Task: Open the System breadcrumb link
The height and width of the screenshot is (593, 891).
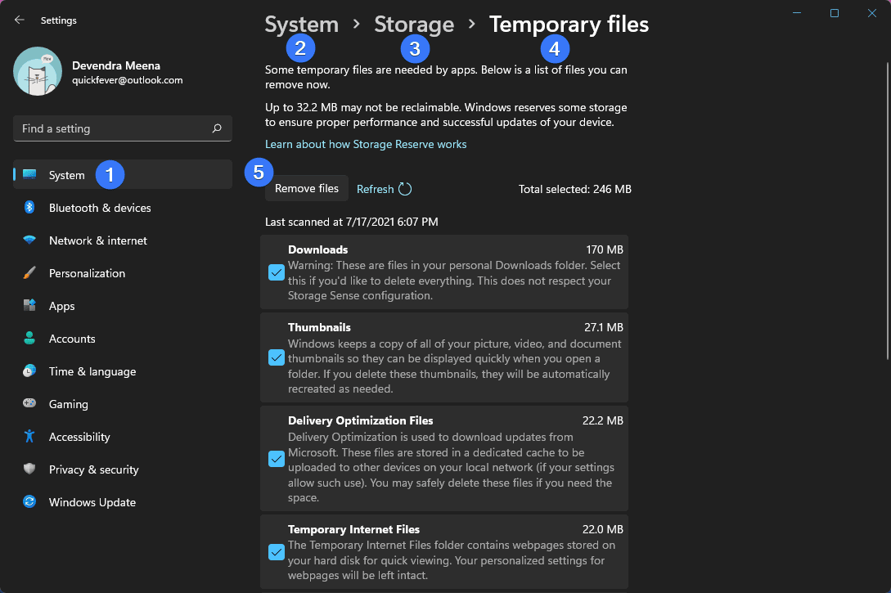Action: [301, 25]
